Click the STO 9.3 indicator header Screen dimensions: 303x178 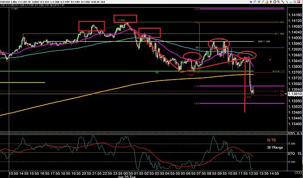(x=295, y=134)
